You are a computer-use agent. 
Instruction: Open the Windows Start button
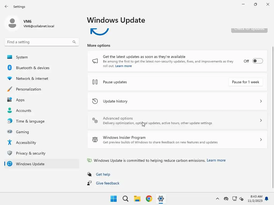[x=113, y=199]
